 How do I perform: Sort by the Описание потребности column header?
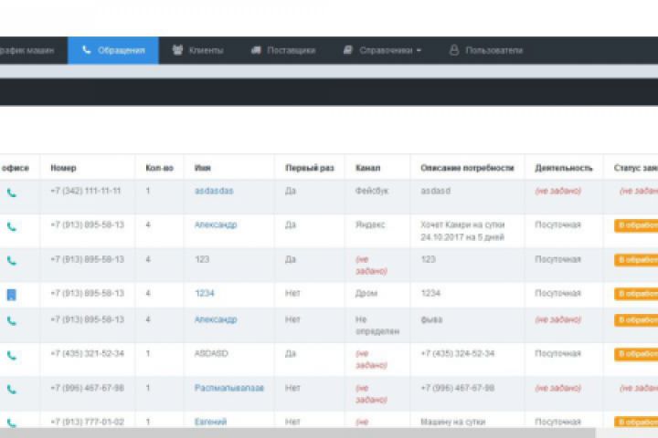click(467, 168)
